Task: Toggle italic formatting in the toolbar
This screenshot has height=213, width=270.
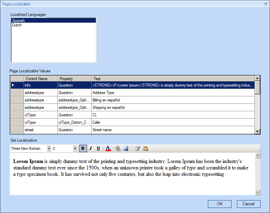Action: pos(90,148)
